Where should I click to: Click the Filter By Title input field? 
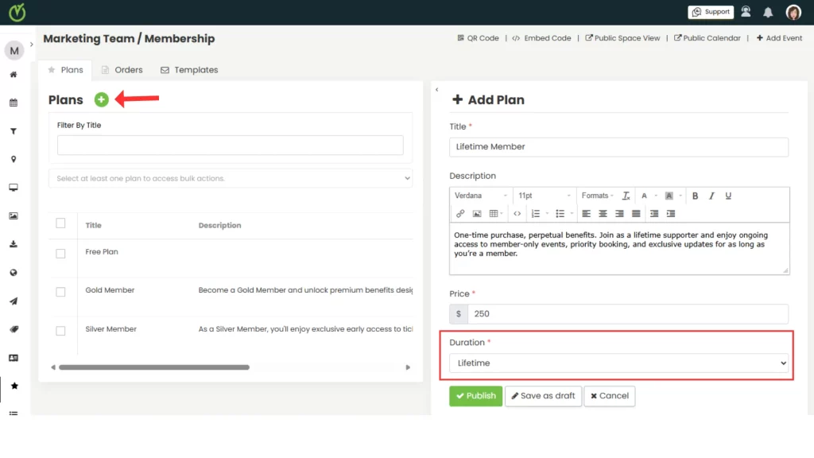[231, 145]
